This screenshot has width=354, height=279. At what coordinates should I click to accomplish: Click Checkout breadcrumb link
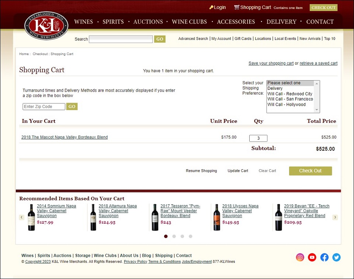(x=40, y=54)
